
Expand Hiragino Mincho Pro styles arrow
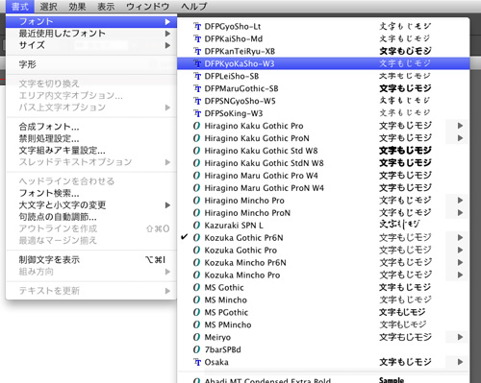(x=460, y=201)
